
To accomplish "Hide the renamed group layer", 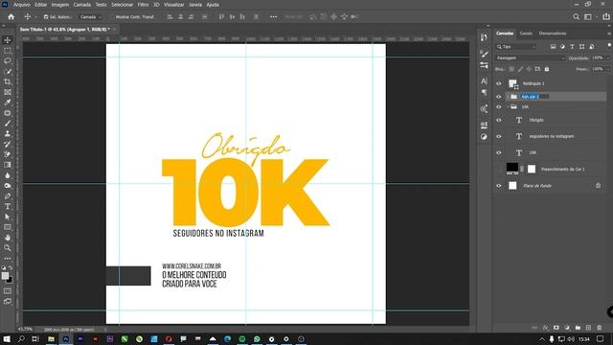I will (x=499, y=96).
